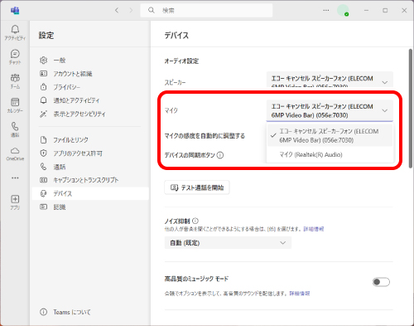Click the 検索 search field

click(206, 10)
